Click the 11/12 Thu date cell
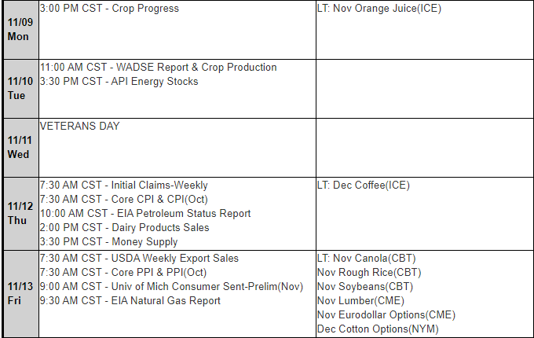The width and height of the screenshot is (534, 338). click(18, 214)
